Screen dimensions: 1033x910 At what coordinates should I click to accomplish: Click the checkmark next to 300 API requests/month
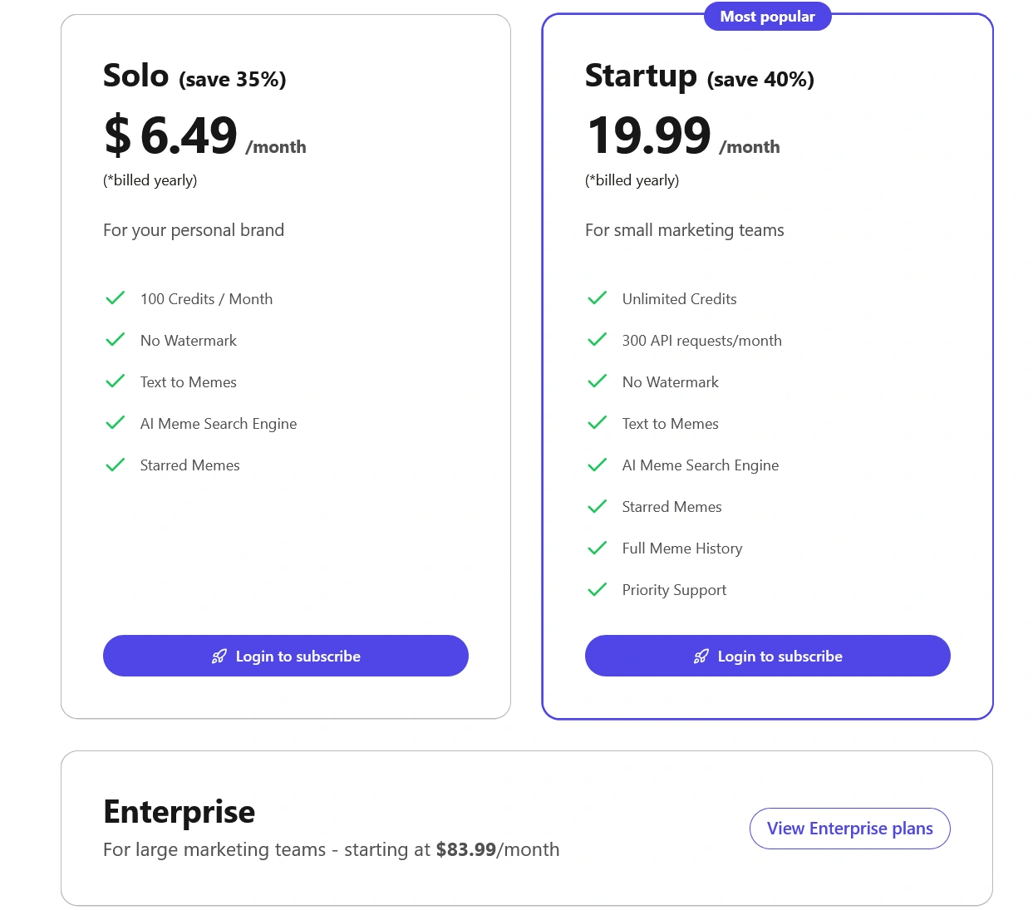(597, 340)
